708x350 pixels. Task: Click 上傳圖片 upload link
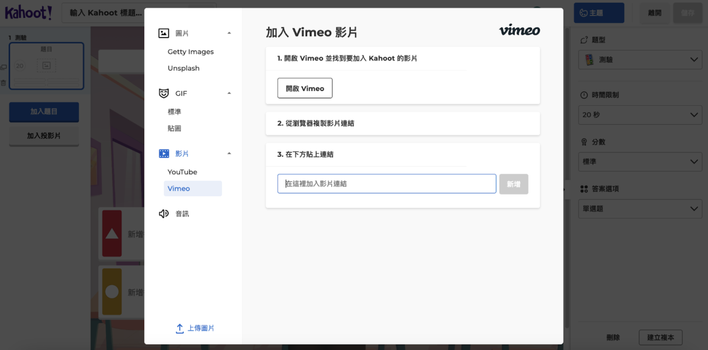point(195,328)
